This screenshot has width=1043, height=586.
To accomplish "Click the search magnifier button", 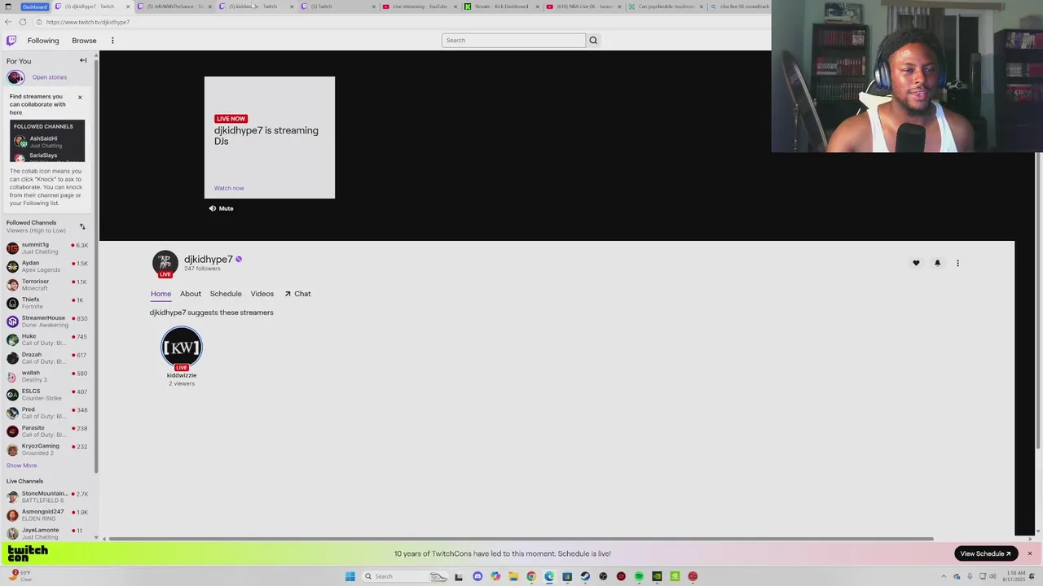I will [x=593, y=40].
